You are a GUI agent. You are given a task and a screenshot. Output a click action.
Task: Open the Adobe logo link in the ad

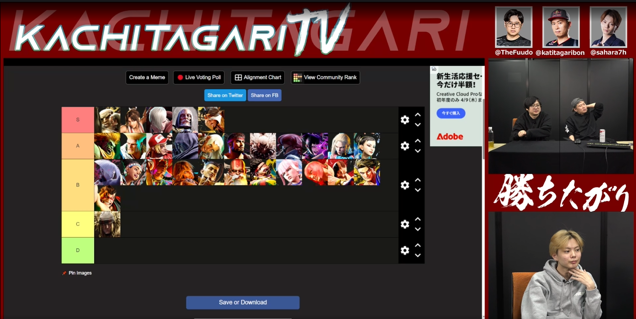pos(449,137)
